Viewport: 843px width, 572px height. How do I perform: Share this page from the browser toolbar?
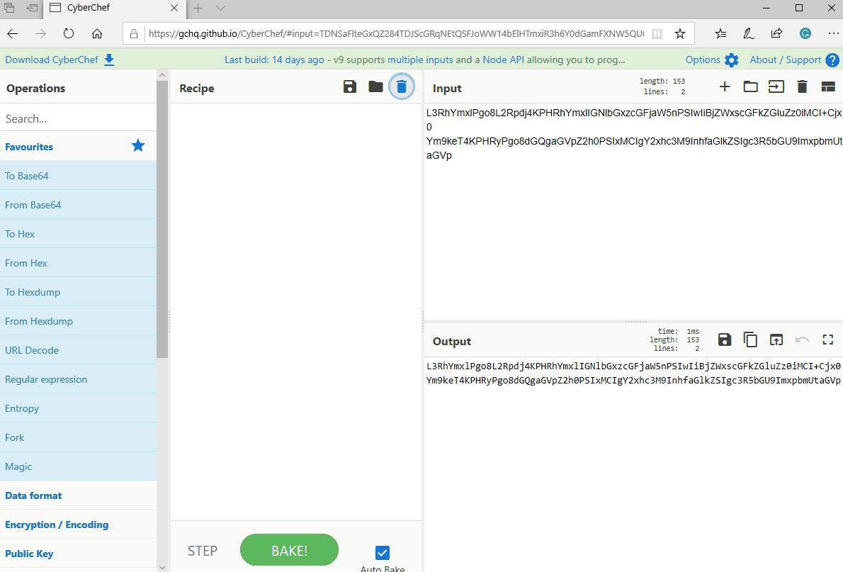(776, 33)
